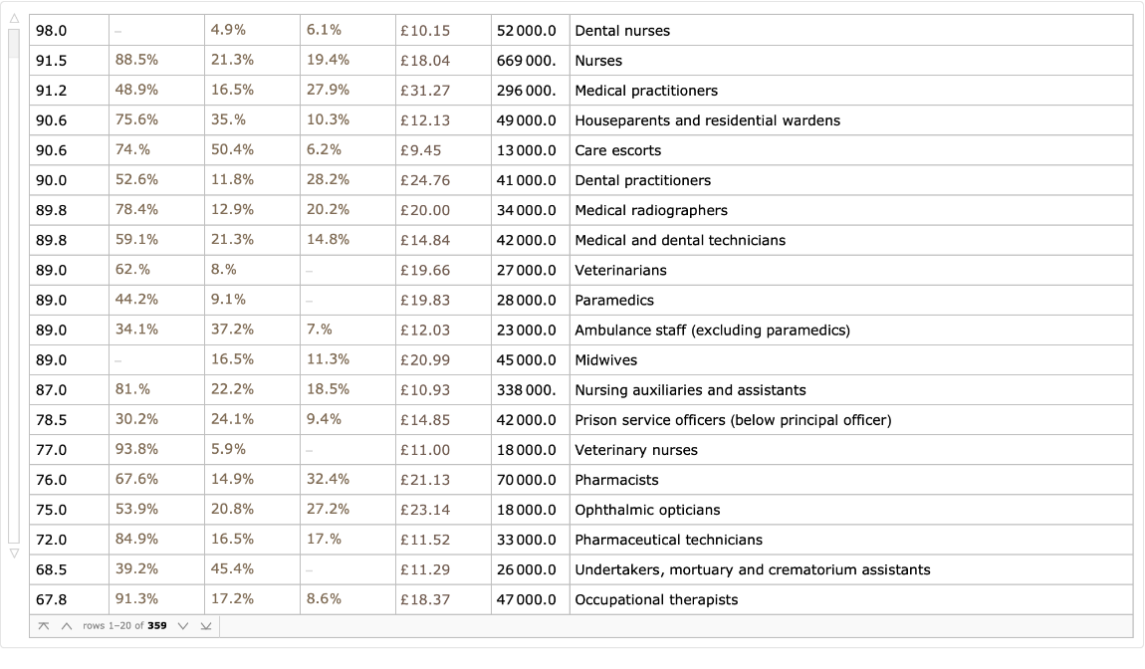Click the "Midwives" occupation cell
Image resolution: width=1145 pixels, height=669 pixels.
pyautogui.click(x=605, y=360)
